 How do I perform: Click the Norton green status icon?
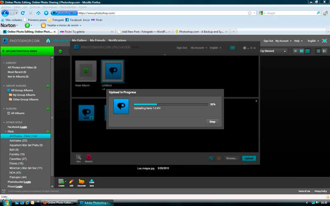click(x=27, y=25)
